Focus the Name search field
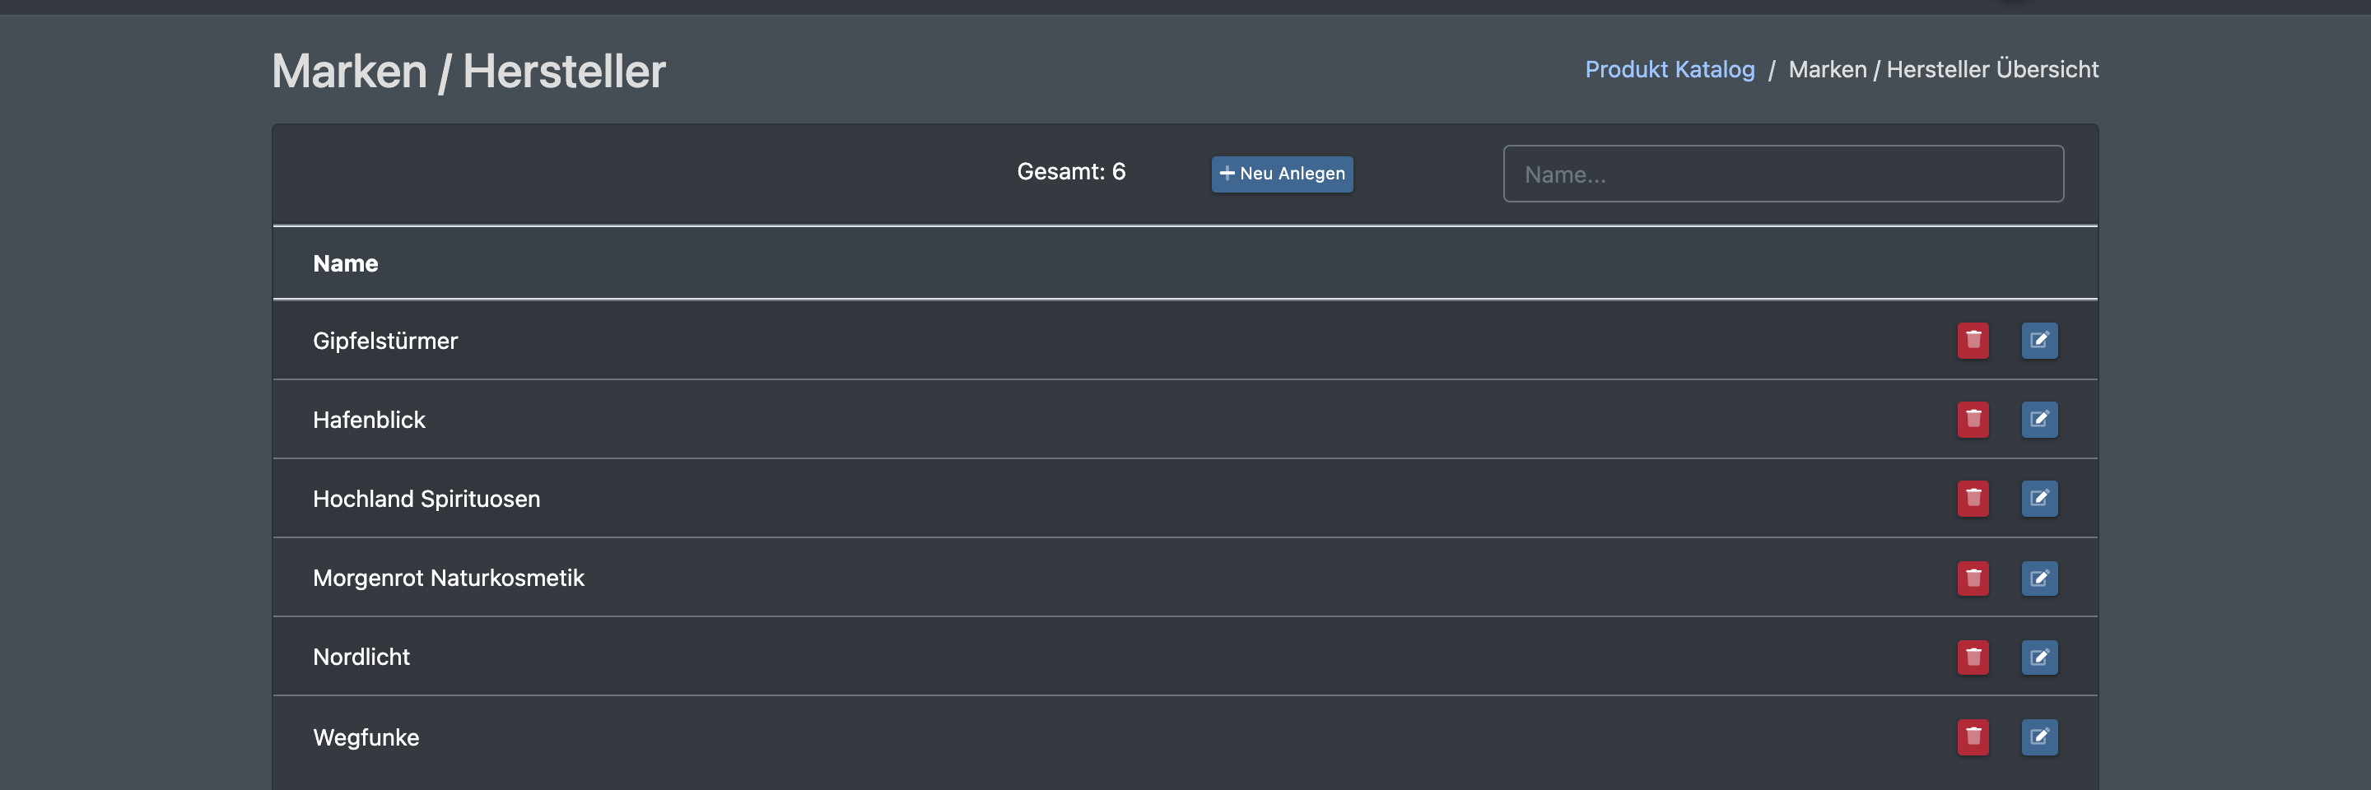 pyautogui.click(x=1783, y=174)
